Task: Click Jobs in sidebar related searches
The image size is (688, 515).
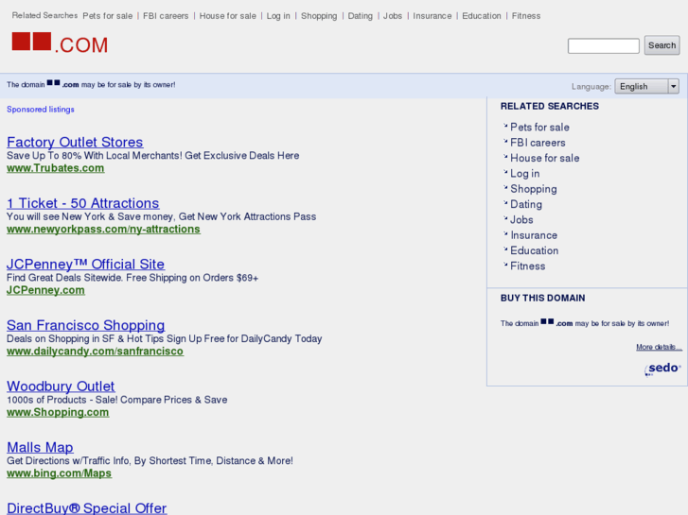Action: [x=521, y=219]
